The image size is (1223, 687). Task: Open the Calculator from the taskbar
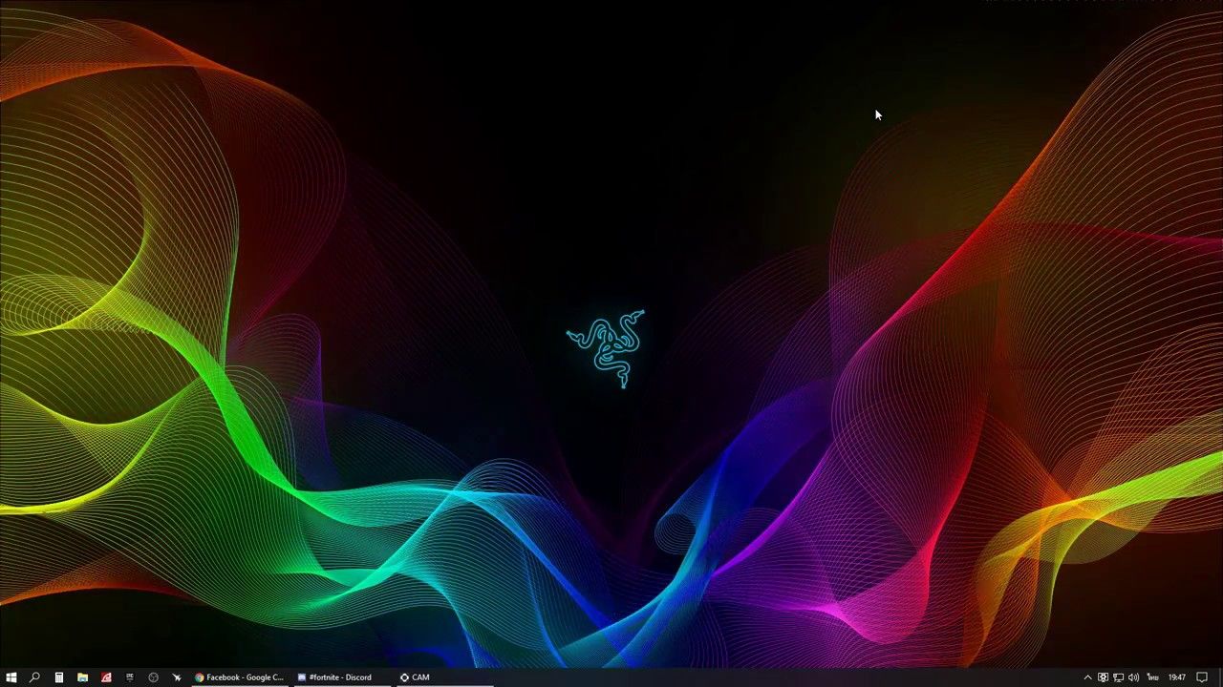(x=58, y=677)
